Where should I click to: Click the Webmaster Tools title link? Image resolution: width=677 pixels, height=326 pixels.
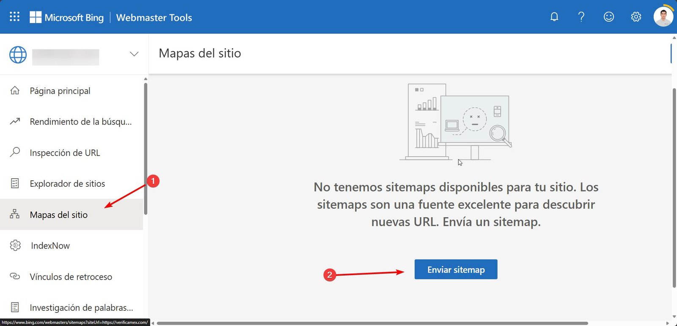coord(154,17)
